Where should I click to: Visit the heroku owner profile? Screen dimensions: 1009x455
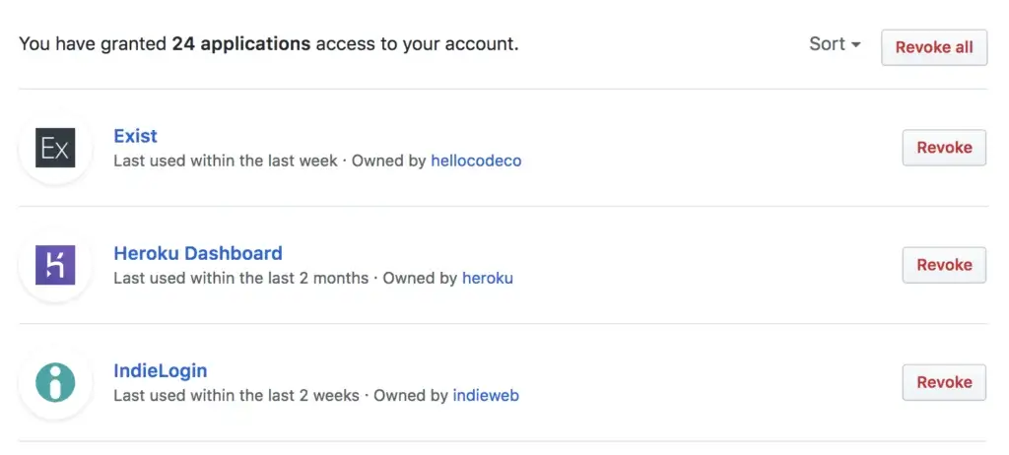(x=488, y=278)
